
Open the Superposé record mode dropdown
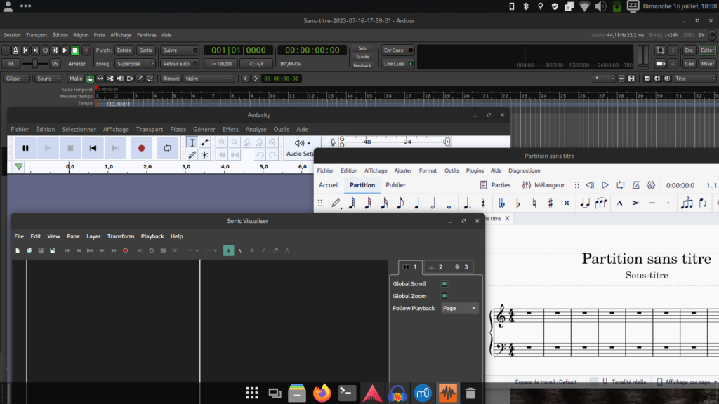pyautogui.click(x=135, y=64)
